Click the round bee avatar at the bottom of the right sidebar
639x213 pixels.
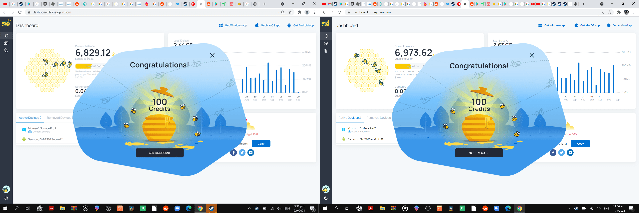pos(326,189)
